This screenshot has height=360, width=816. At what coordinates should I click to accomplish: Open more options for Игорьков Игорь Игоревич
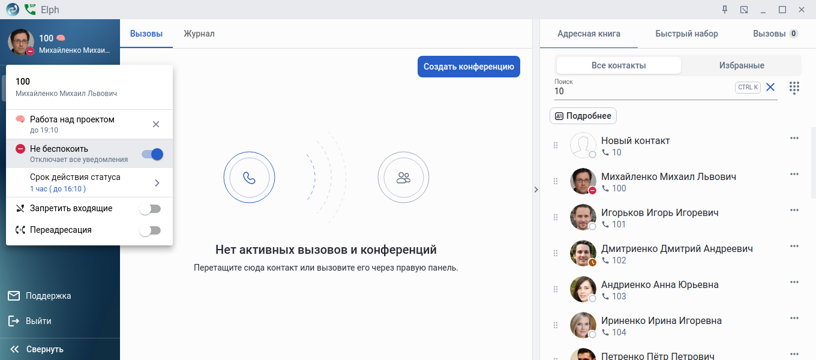[x=794, y=210]
